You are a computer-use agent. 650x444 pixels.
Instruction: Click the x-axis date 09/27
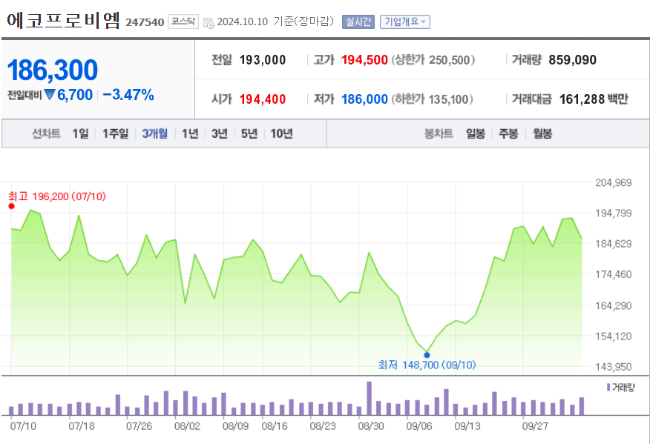535,426
